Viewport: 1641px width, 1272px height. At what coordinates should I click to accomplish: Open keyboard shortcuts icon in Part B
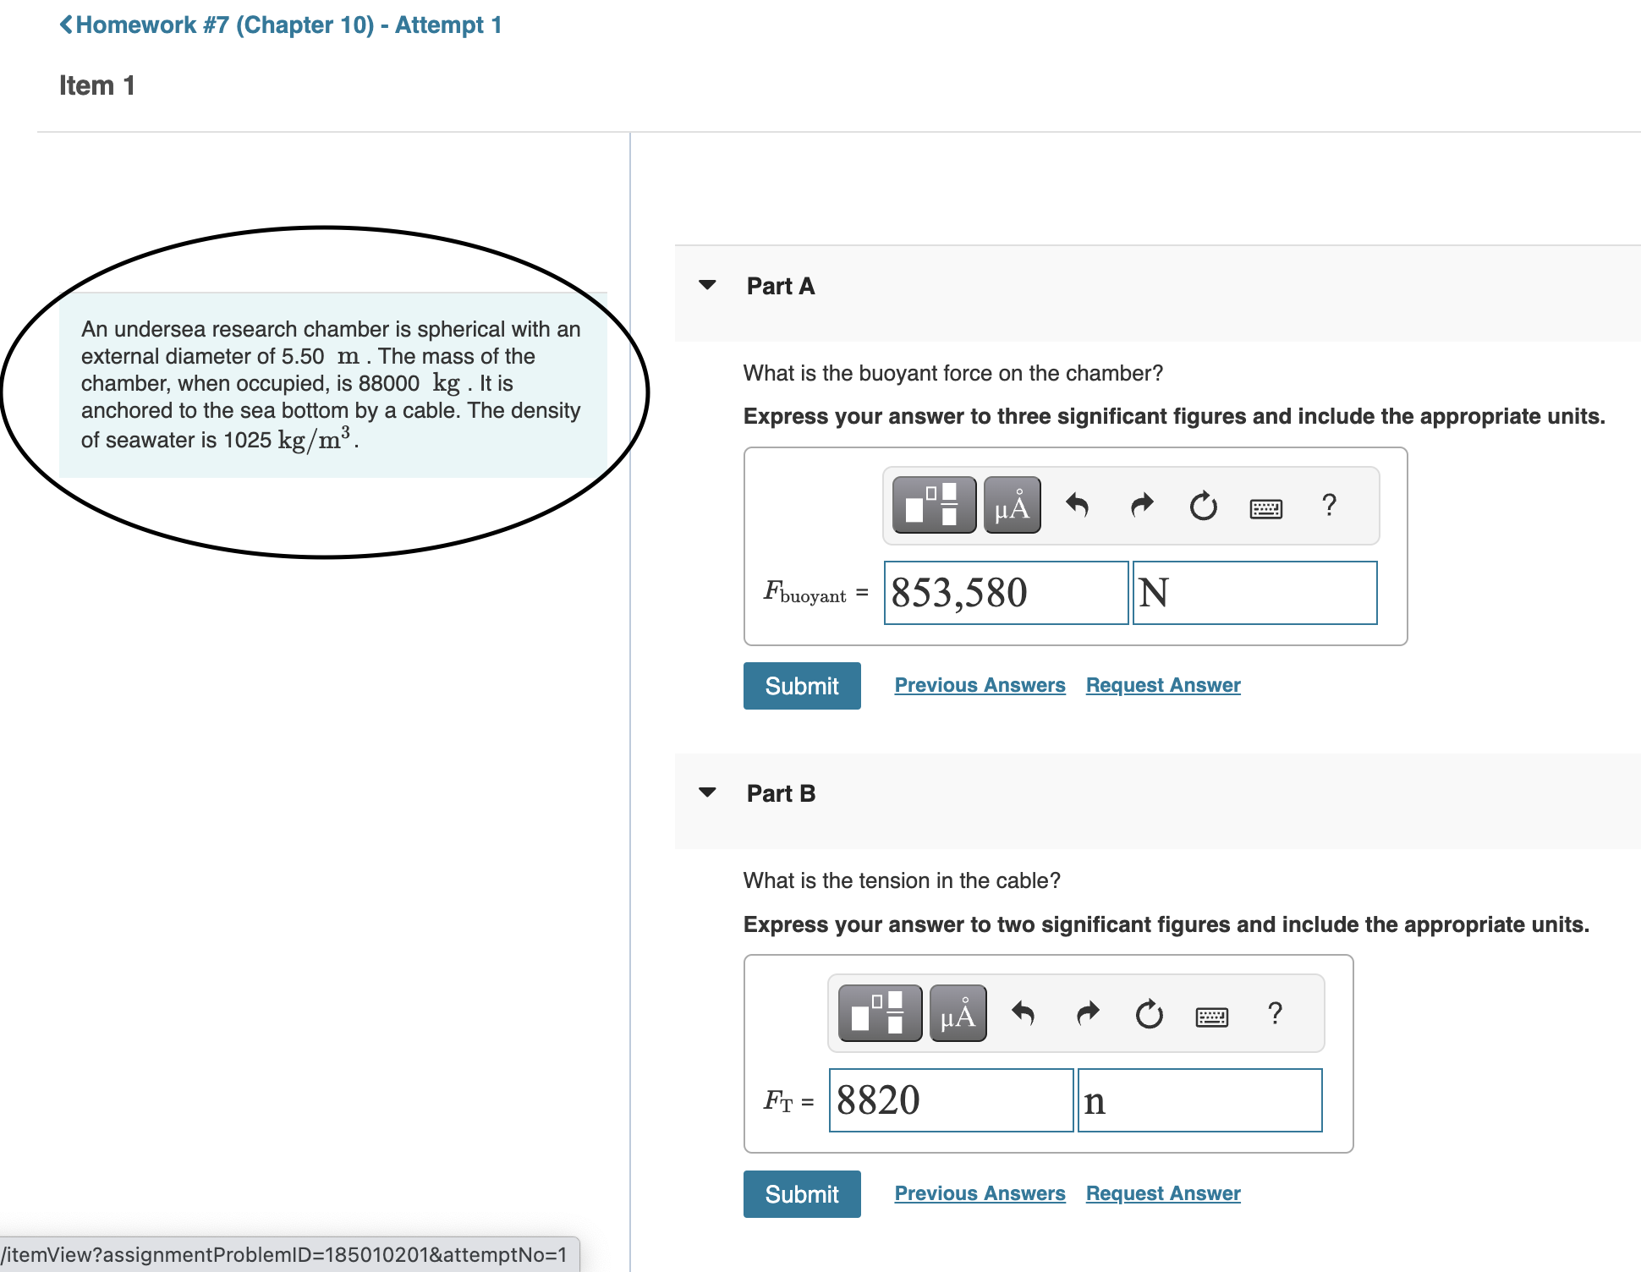tap(1211, 1016)
